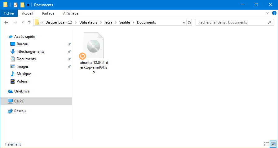Go forward with the right arrow button
The image size is (278, 148).
click(x=15, y=22)
